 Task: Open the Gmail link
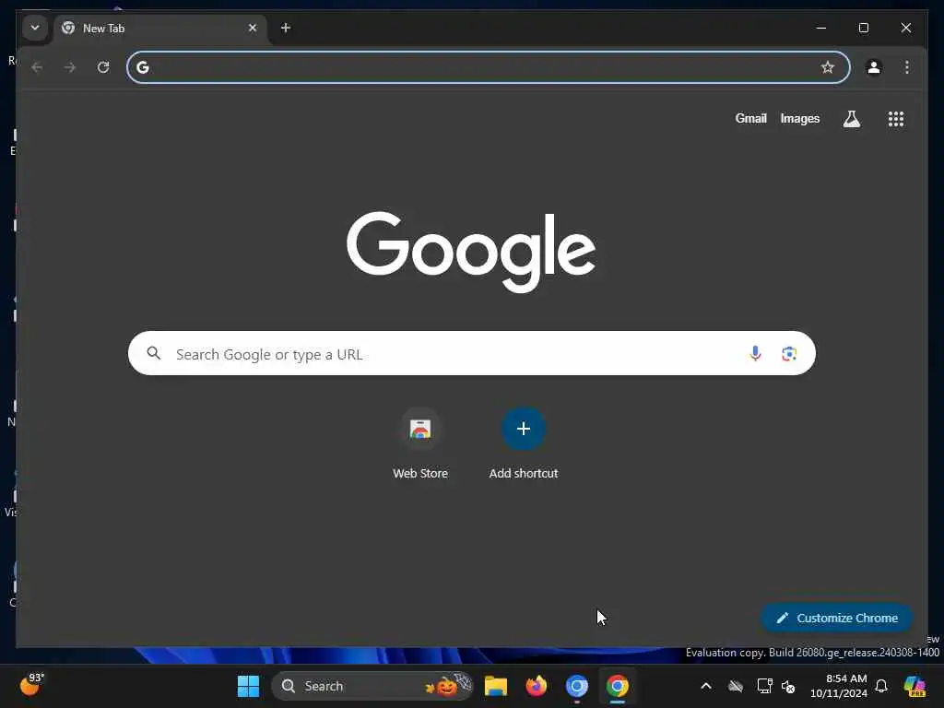[x=750, y=119]
